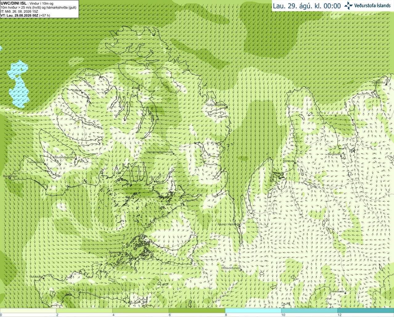Click the Steingrímsfjarðarheiði station label
The image size is (394, 317).
(x=159, y=152)
